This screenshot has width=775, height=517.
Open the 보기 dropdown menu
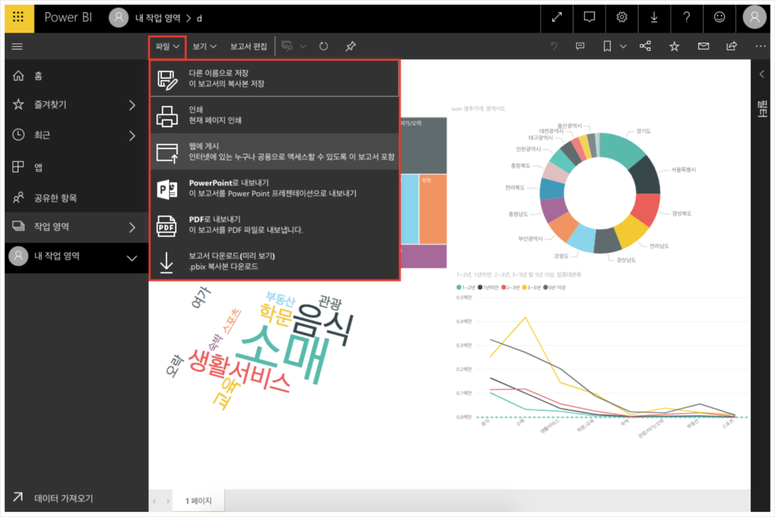[x=205, y=46]
